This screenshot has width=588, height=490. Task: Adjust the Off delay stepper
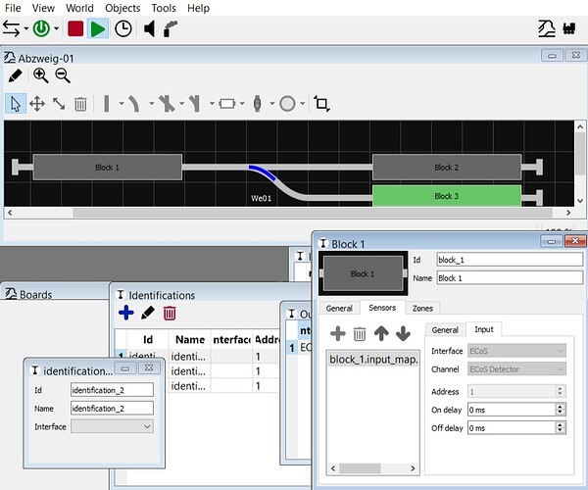560,427
